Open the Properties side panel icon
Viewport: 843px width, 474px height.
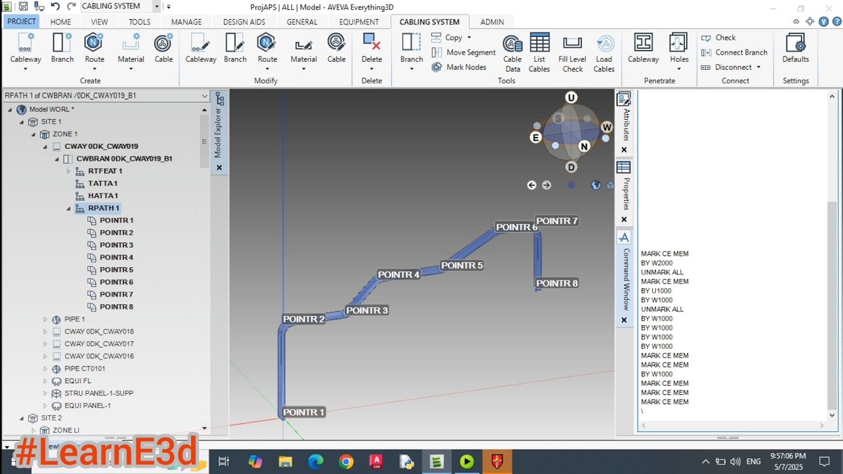[x=623, y=168]
